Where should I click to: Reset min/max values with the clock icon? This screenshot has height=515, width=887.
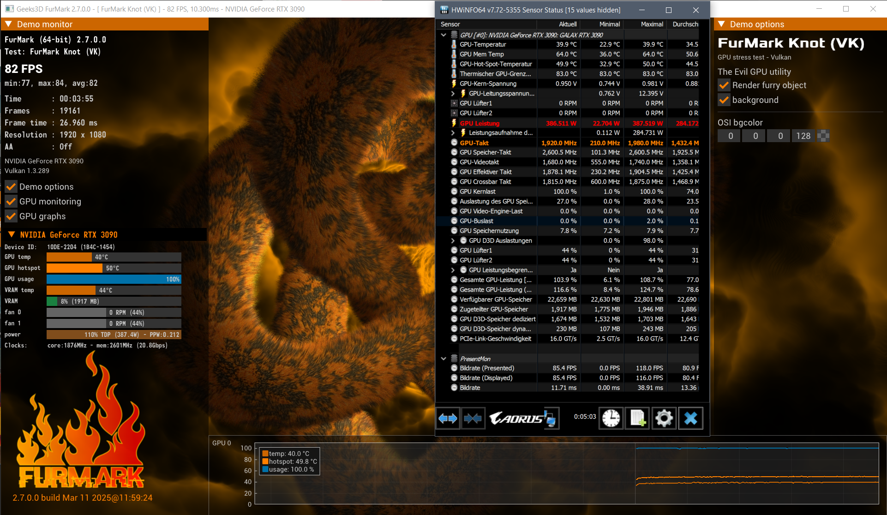click(611, 418)
